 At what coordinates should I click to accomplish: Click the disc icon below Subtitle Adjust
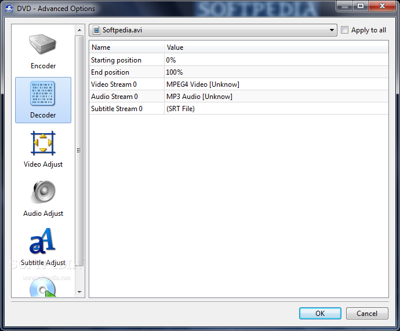pyautogui.click(x=42, y=288)
